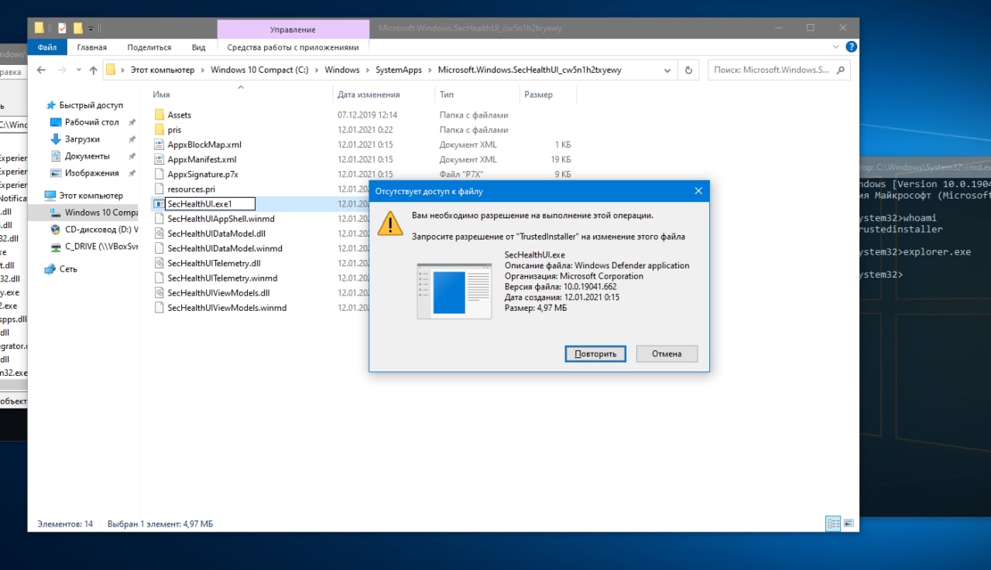Viewport: 991px width, 570px height.
Task: Select SecHealthUITelemetry.winmd file
Action: coord(222,278)
